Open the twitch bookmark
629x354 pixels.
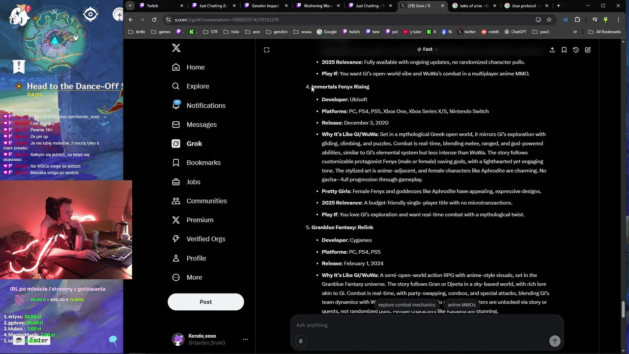(351, 32)
